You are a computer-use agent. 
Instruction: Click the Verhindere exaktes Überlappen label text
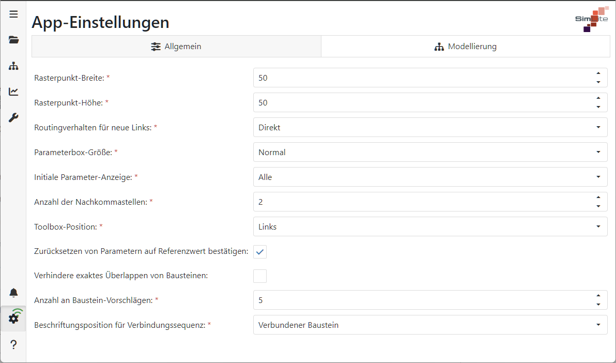click(121, 275)
